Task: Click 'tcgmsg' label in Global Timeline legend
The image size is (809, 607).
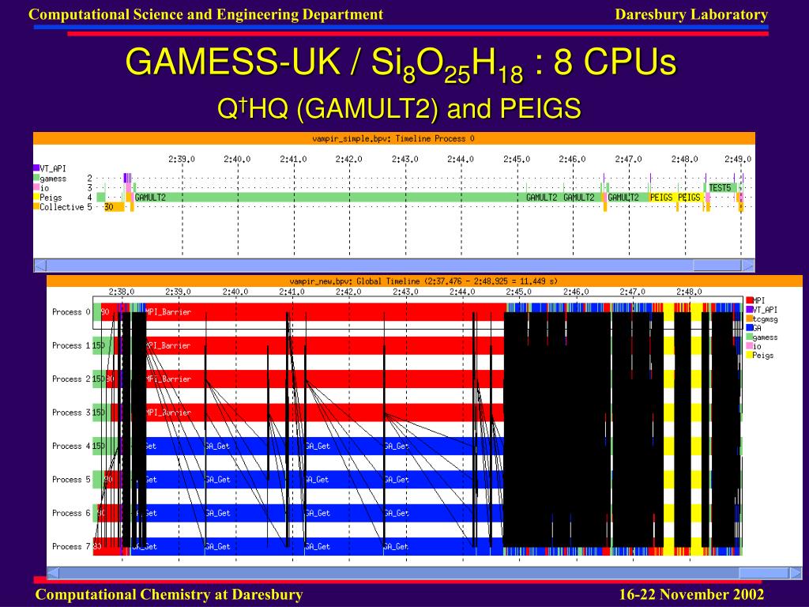Action: [x=765, y=319]
